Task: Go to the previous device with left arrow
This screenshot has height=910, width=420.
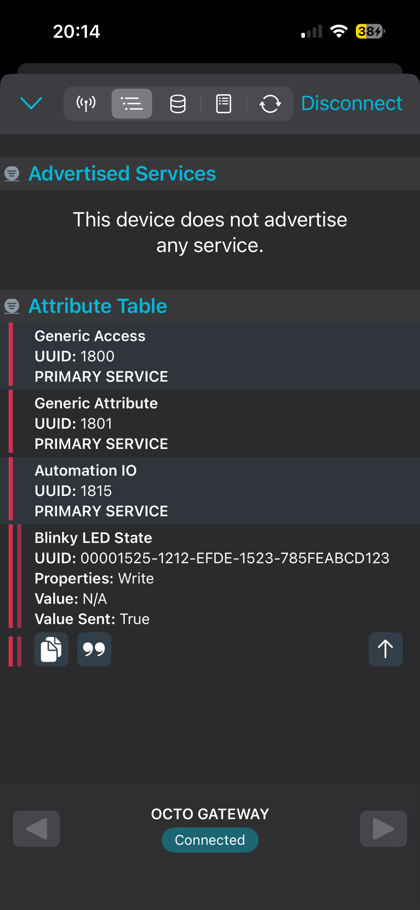Action: click(x=36, y=829)
